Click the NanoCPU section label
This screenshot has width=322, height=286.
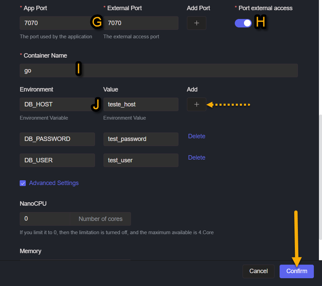click(33, 204)
